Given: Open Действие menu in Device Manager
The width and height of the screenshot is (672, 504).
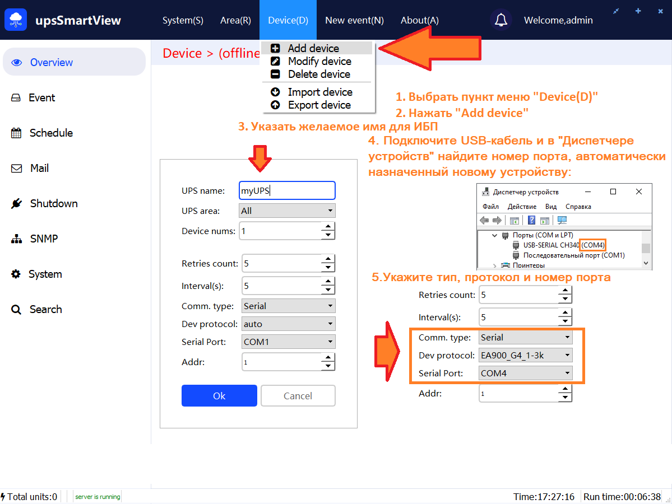Looking at the screenshot, I should 522,207.
